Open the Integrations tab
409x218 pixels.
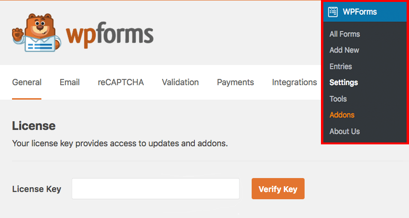click(x=294, y=82)
